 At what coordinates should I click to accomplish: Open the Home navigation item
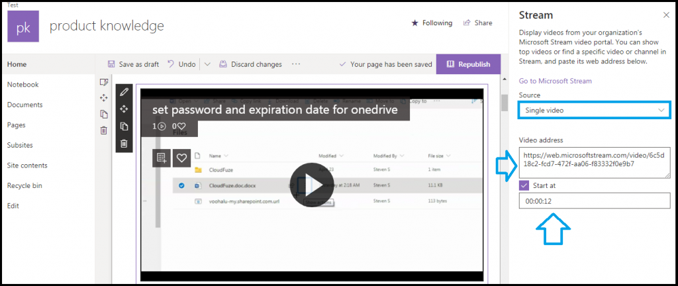point(17,64)
